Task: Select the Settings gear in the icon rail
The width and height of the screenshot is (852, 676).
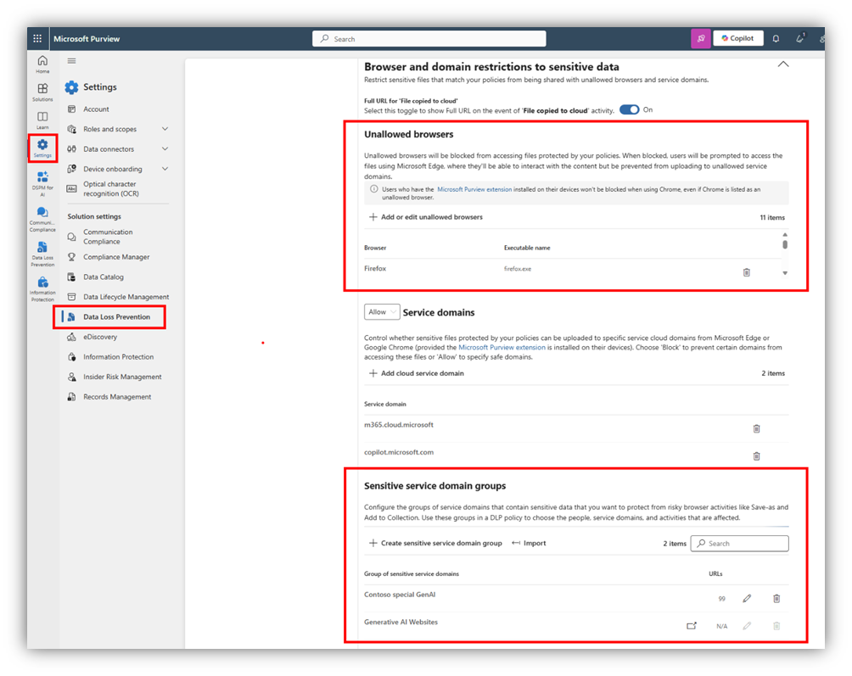Action: [42, 148]
